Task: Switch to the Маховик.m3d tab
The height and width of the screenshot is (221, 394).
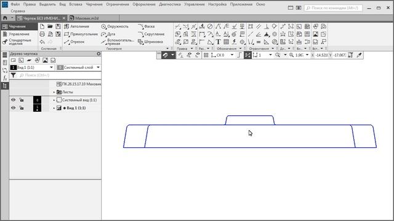Action: 87,18
